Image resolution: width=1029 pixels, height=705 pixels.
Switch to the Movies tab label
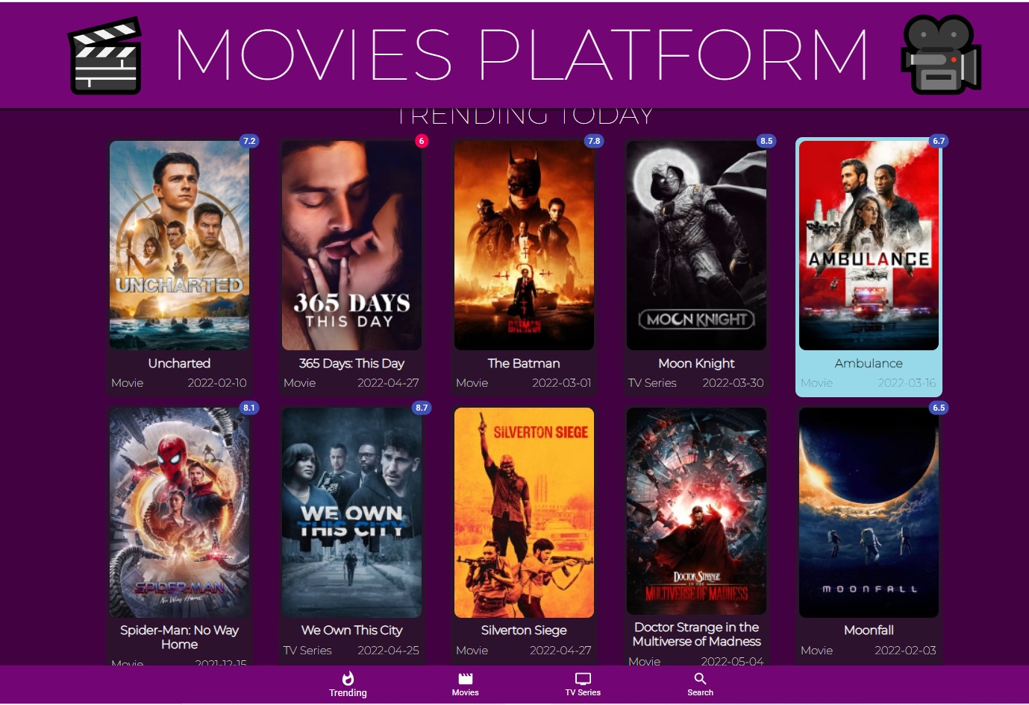click(x=466, y=692)
